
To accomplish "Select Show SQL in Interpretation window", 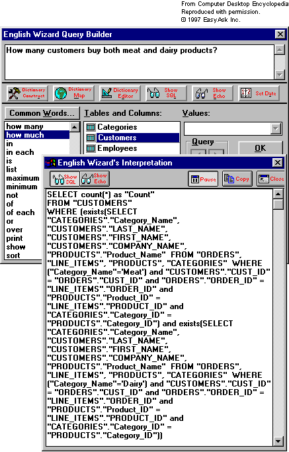I will click(x=65, y=179).
